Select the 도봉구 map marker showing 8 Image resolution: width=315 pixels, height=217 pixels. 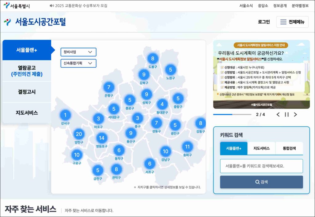click(x=153, y=58)
